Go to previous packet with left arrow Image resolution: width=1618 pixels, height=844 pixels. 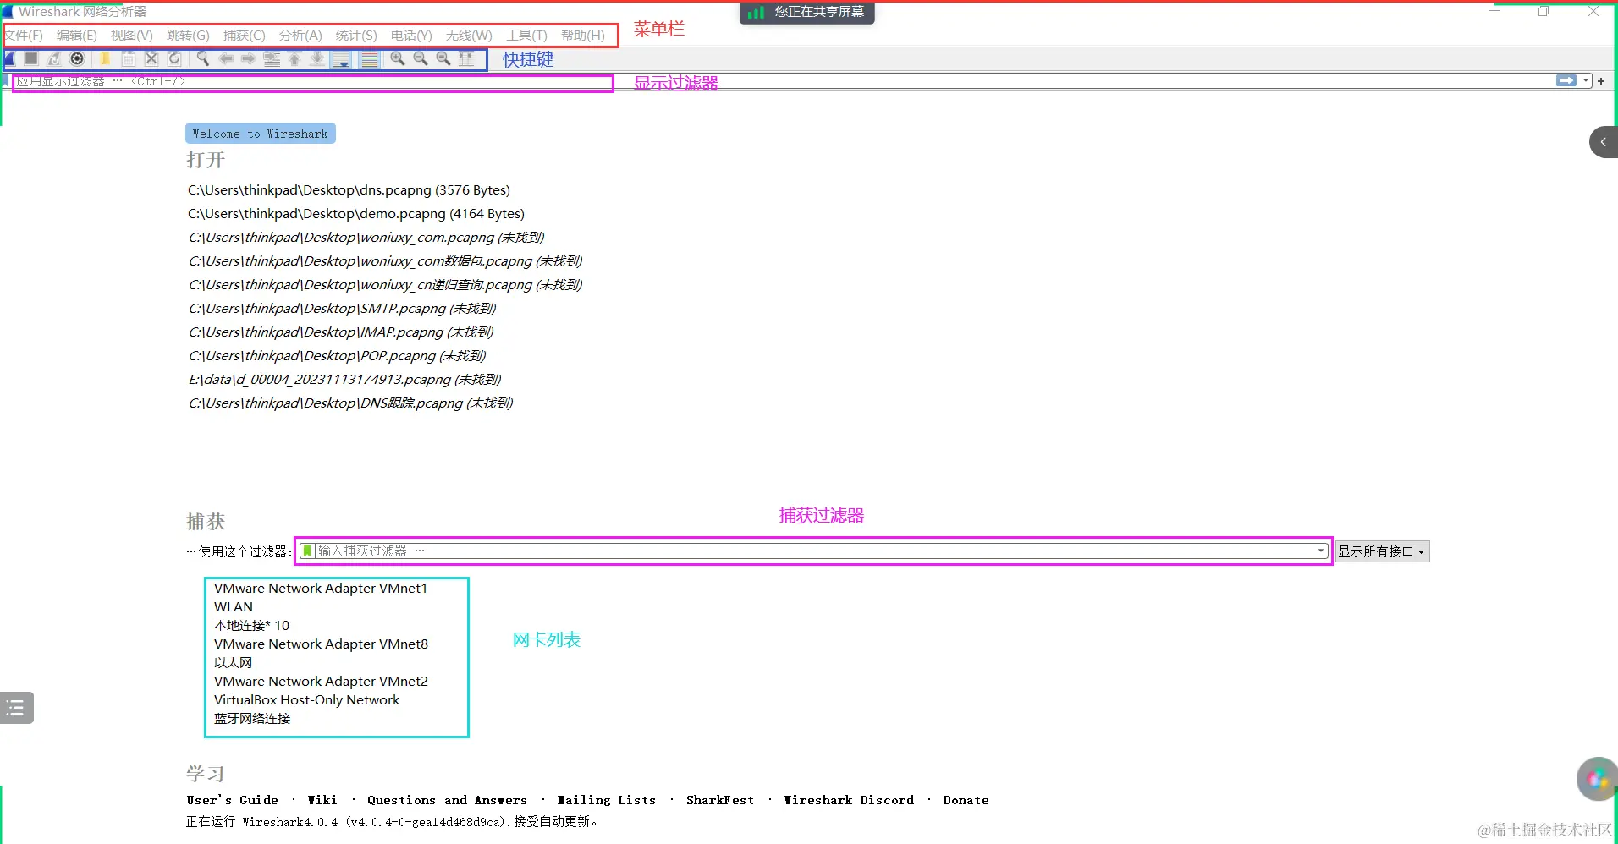point(226,58)
